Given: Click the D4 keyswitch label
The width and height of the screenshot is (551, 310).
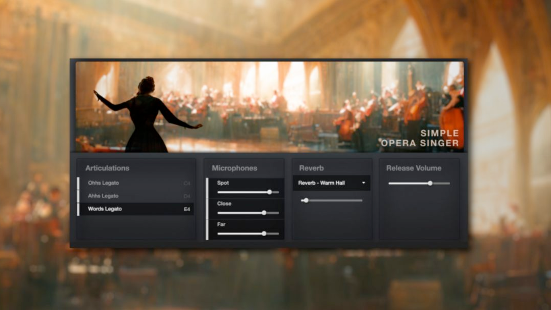Looking at the screenshot, I should click(187, 196).
